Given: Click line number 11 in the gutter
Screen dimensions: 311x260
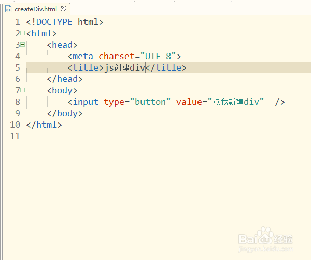Looking at the screenshot, I should pos(15,136).
